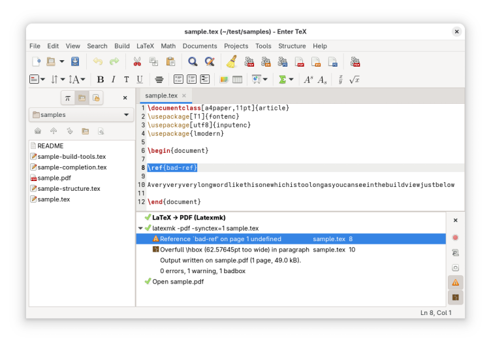Viewport: 491px width, 347px height.
Task: Open the LaTeX menu
Action: 145,46
